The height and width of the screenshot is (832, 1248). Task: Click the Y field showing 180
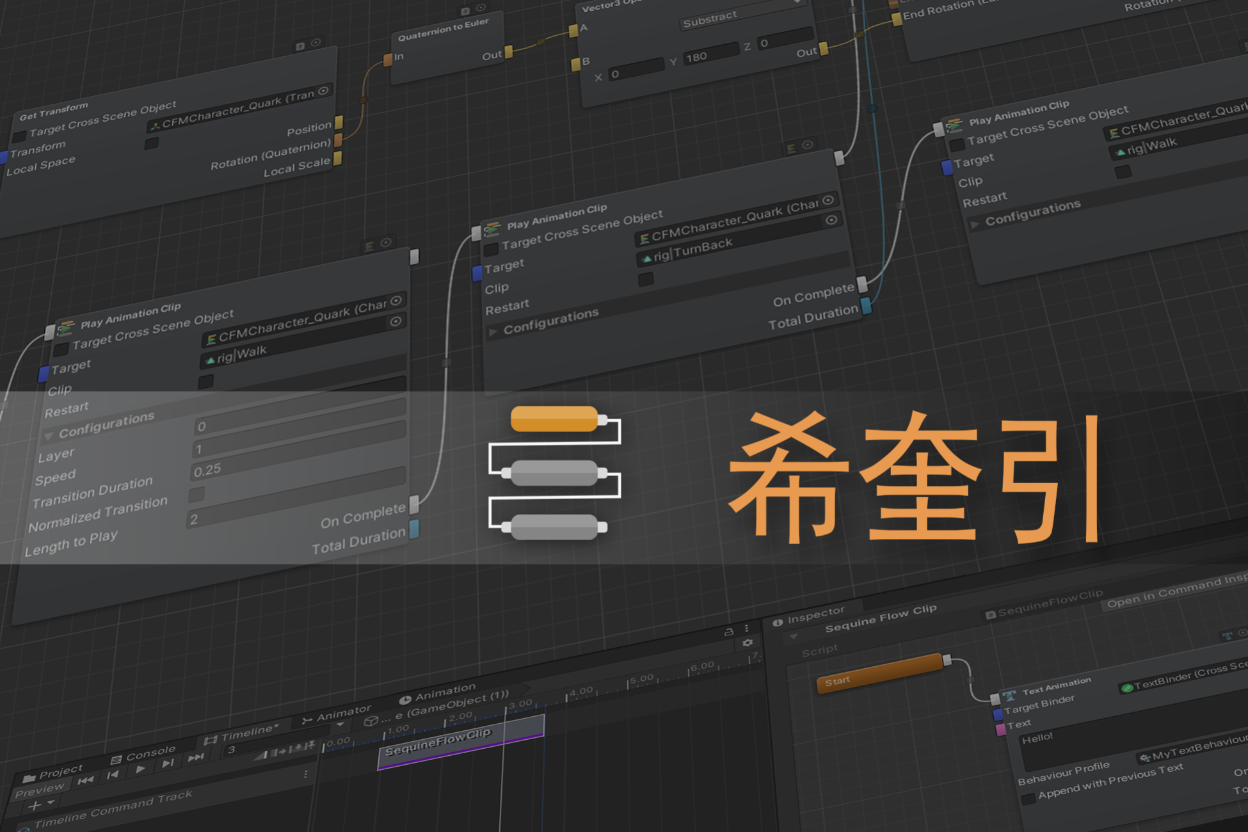point(711,54)
